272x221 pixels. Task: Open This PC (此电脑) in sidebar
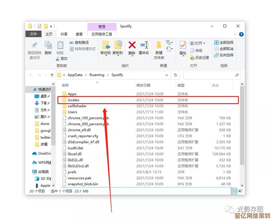41,172
